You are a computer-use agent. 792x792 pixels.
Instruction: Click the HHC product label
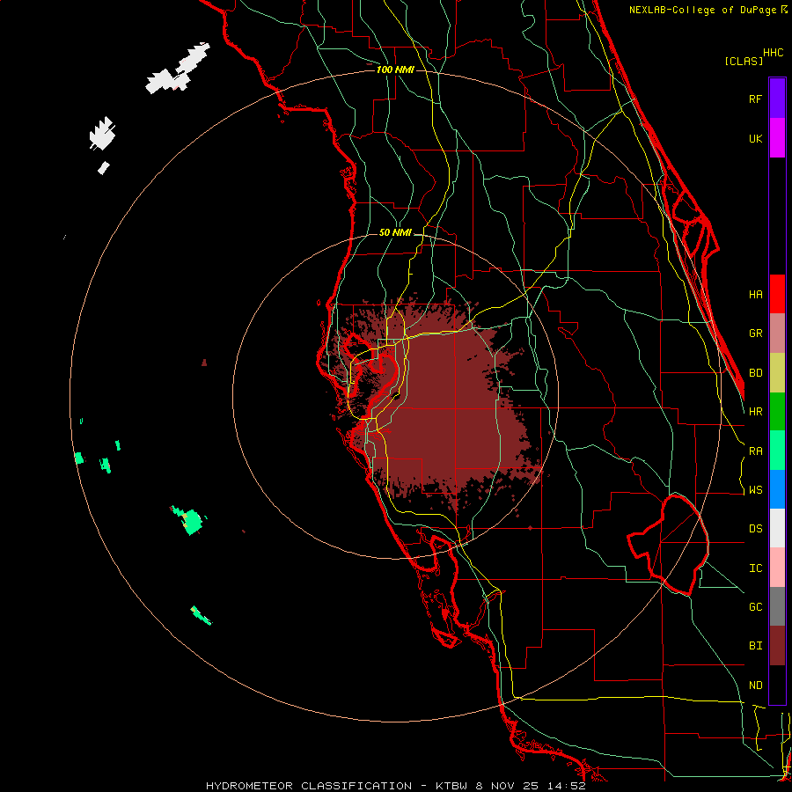click(x=773, y=53)
